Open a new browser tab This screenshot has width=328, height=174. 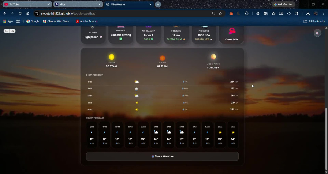(x=158, y=4)
